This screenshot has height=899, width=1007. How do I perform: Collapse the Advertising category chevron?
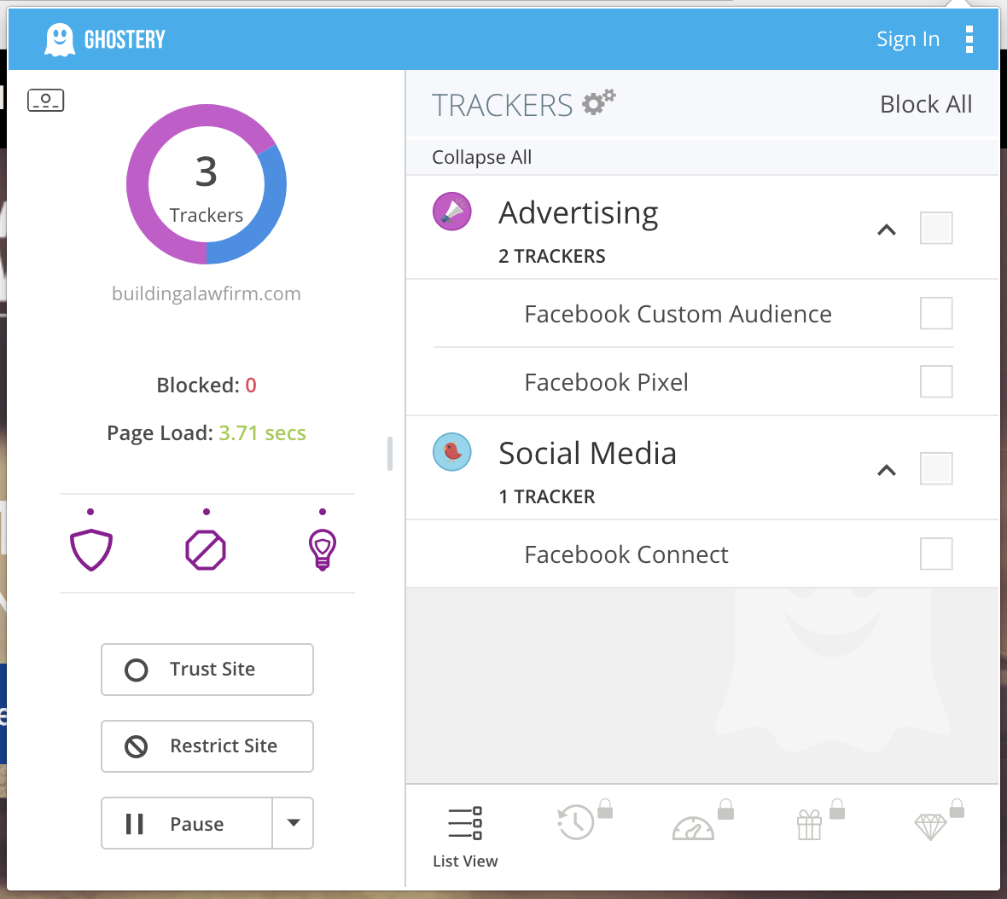[x=887, y=229]
